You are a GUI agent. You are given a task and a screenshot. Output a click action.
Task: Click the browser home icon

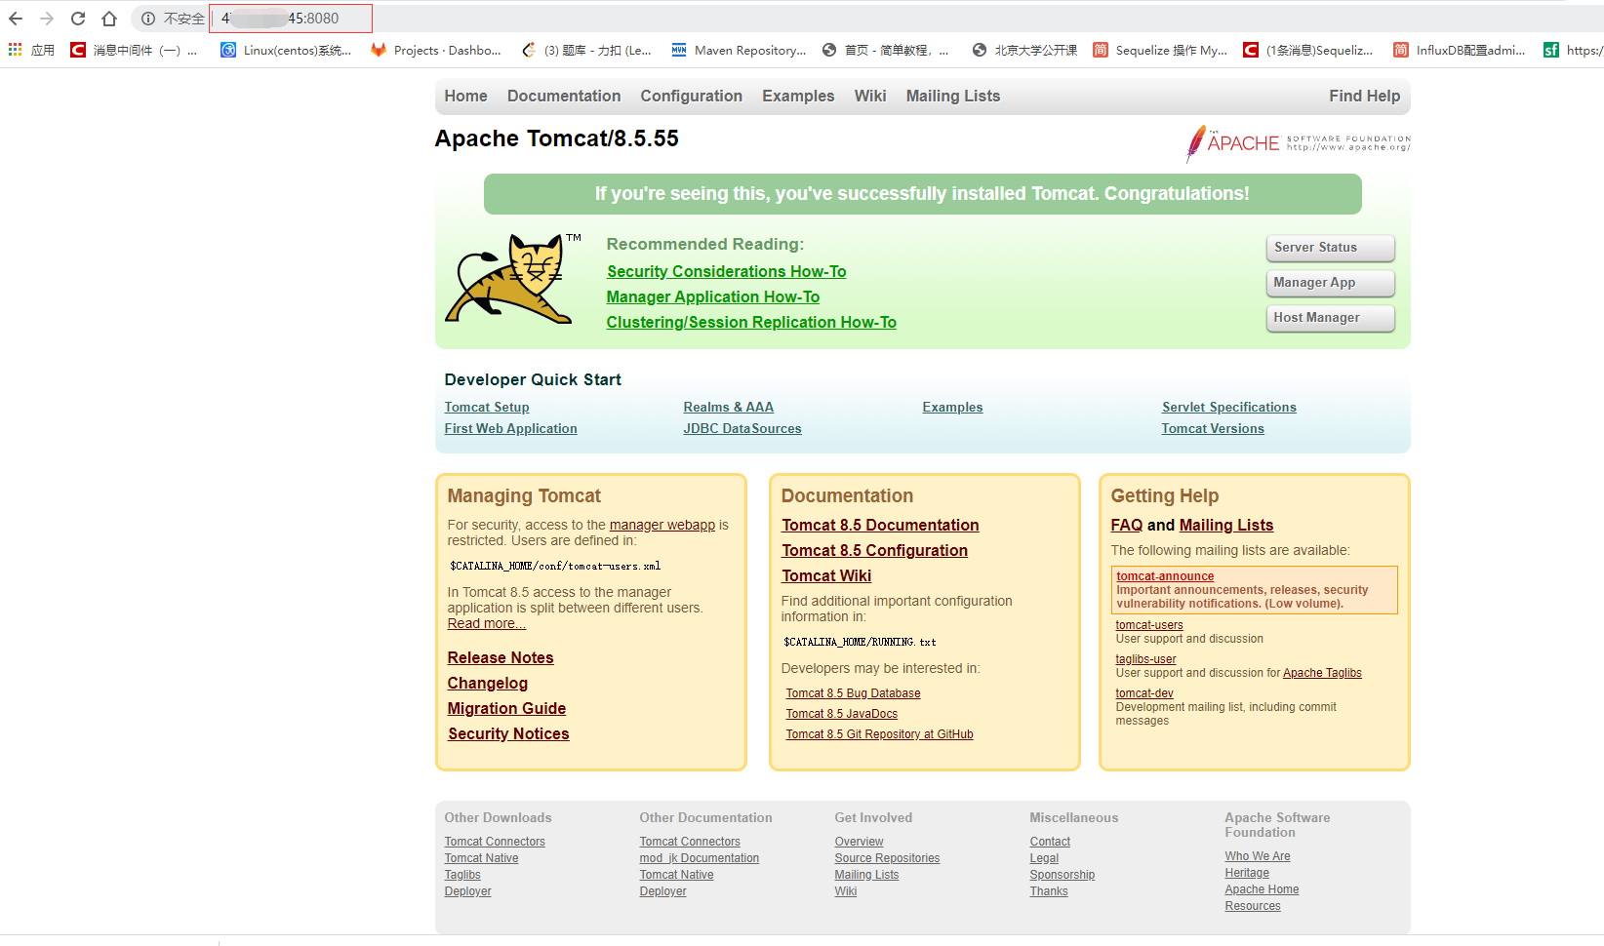(x=109, y=19)
